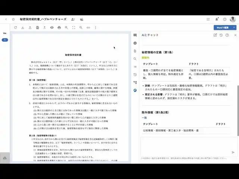Open the help icon in the top header
The height and width of the screenshot is (179, 239).
[225, 19]
